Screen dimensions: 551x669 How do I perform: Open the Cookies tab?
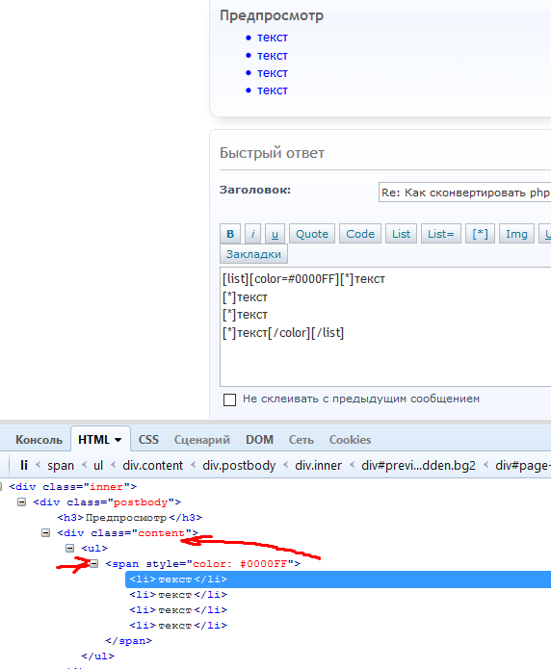(350, 440)
